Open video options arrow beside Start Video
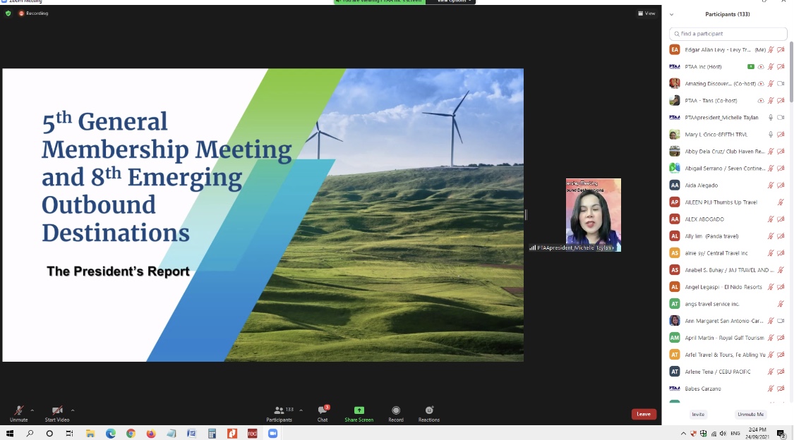Viewport: 794px width, 440px height. coord(73,410)
